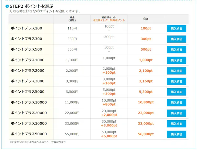Buy the ポイントプラス30000 package

[176, 124]
